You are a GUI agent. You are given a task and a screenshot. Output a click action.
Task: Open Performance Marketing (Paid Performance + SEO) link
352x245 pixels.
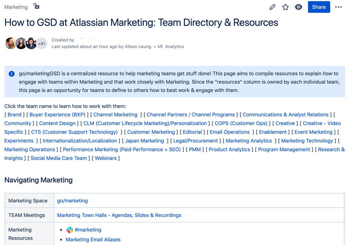[x=122, y=150]
